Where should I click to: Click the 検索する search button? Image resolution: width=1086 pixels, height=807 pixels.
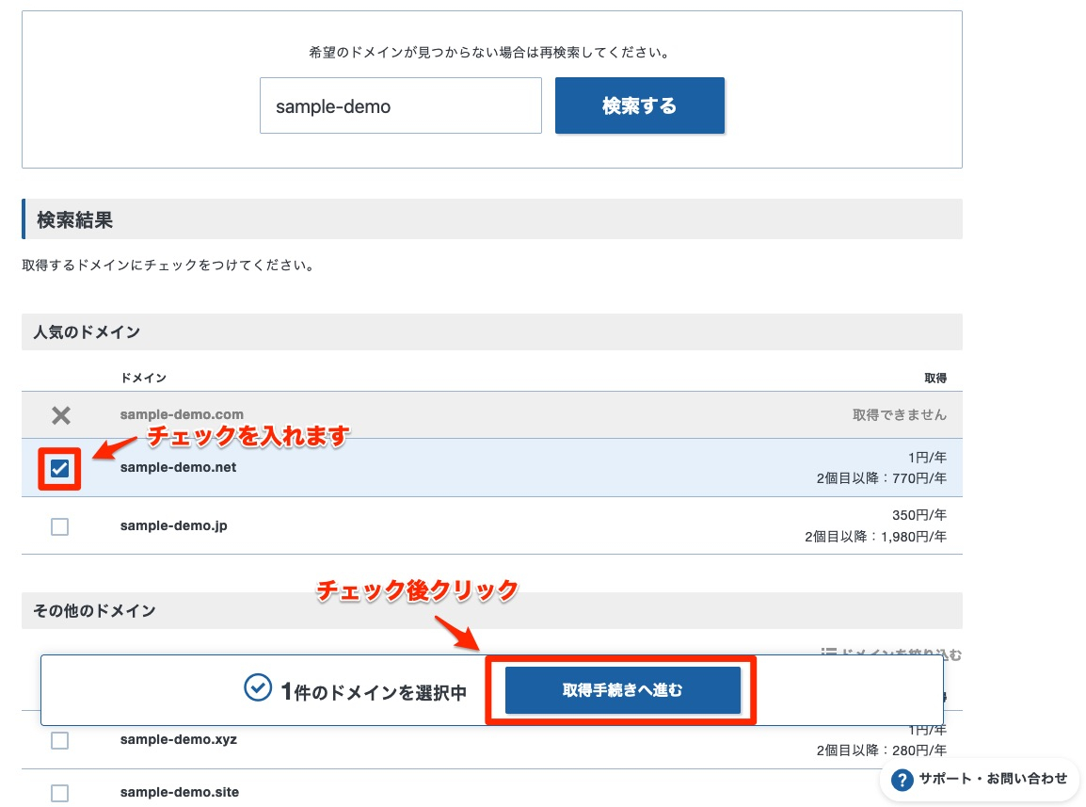pyautogui.click(x=639, y=105)
